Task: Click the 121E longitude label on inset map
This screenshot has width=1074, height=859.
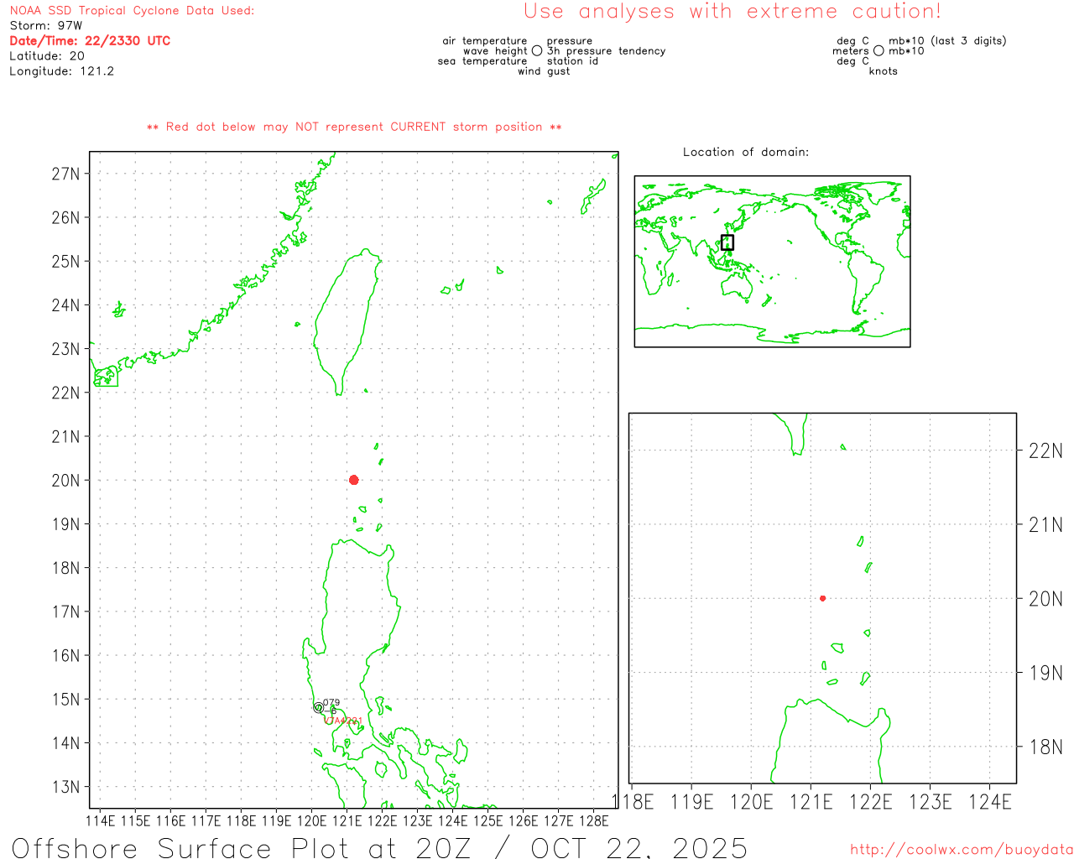Action: click(811, 802)
